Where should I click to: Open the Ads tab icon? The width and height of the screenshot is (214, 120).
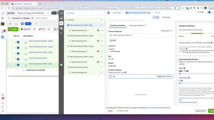point(36,24)
